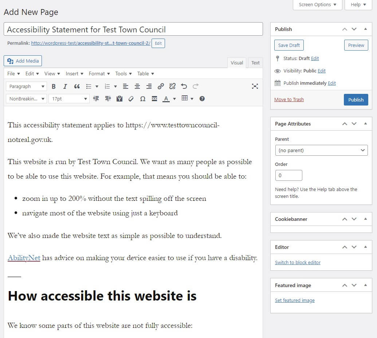Move Publish panel down
This screenshot has width=377, height=338.
[x=354, y=29]
